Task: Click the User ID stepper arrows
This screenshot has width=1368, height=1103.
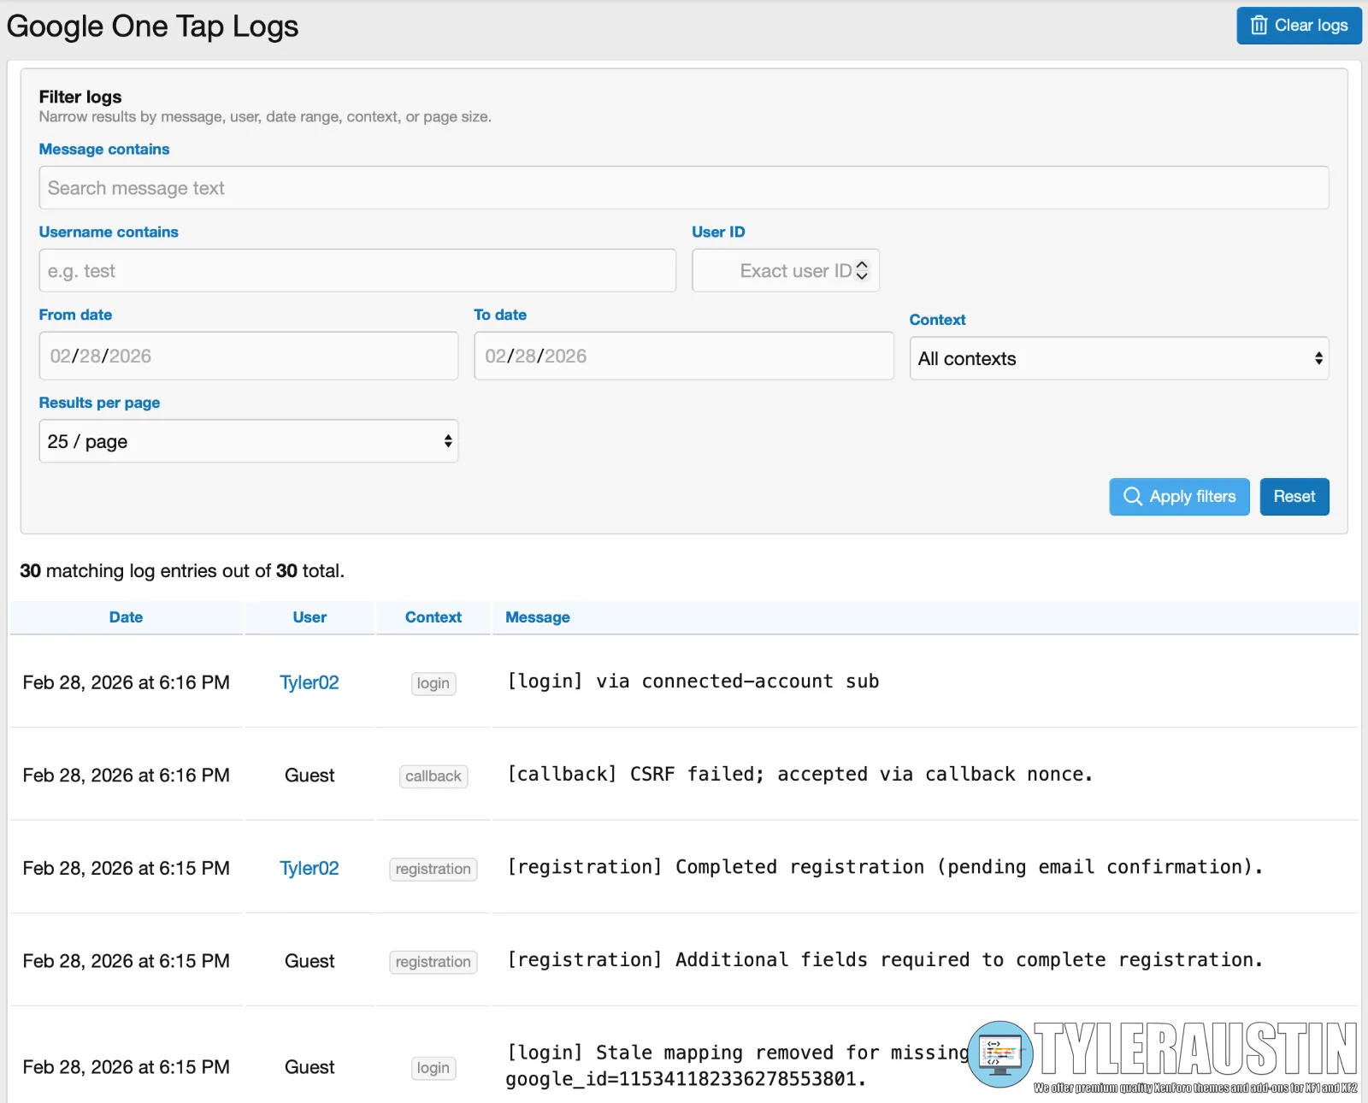Action: tap(862, 270)
